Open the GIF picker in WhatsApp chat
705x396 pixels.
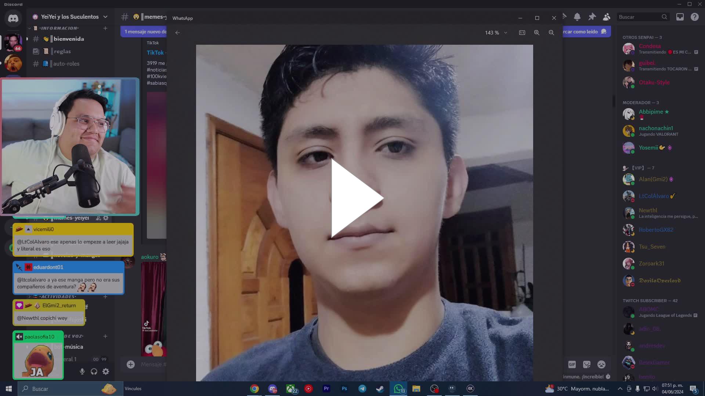[572, 364]
